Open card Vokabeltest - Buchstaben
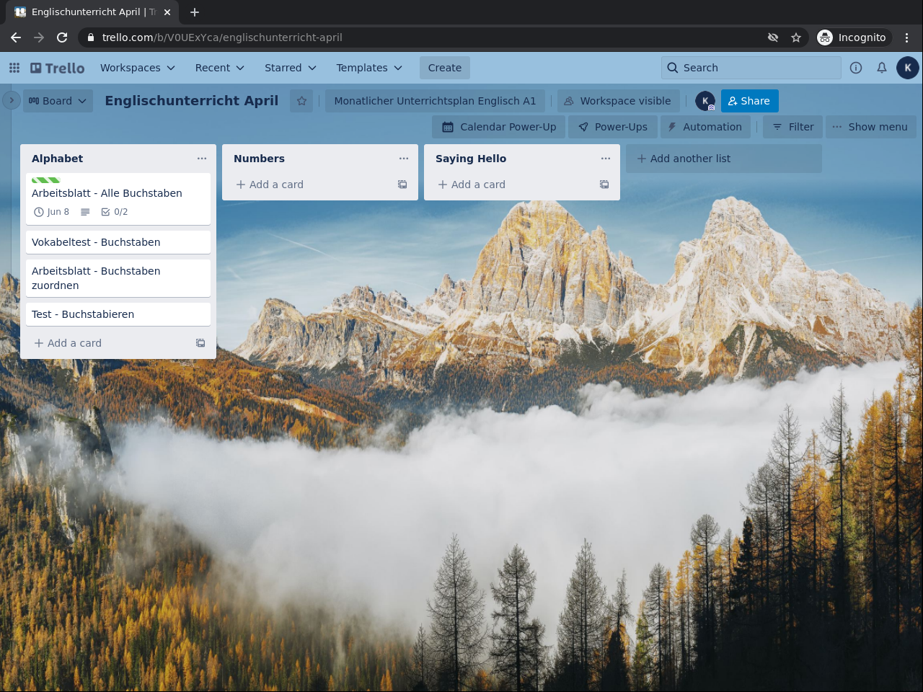Viewport: 923px width, 692px height. tap(118, 242)
